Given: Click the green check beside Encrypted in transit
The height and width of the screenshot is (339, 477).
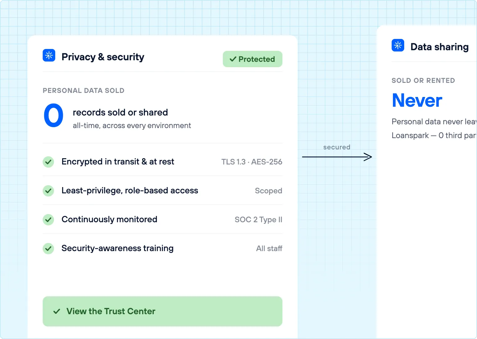Looking at the screenshot, I should 48,162.
